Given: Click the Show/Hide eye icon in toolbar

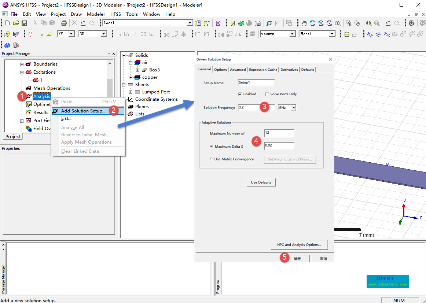Looking at the screenshot, I should pyautogui.click(x=412, y=23).
